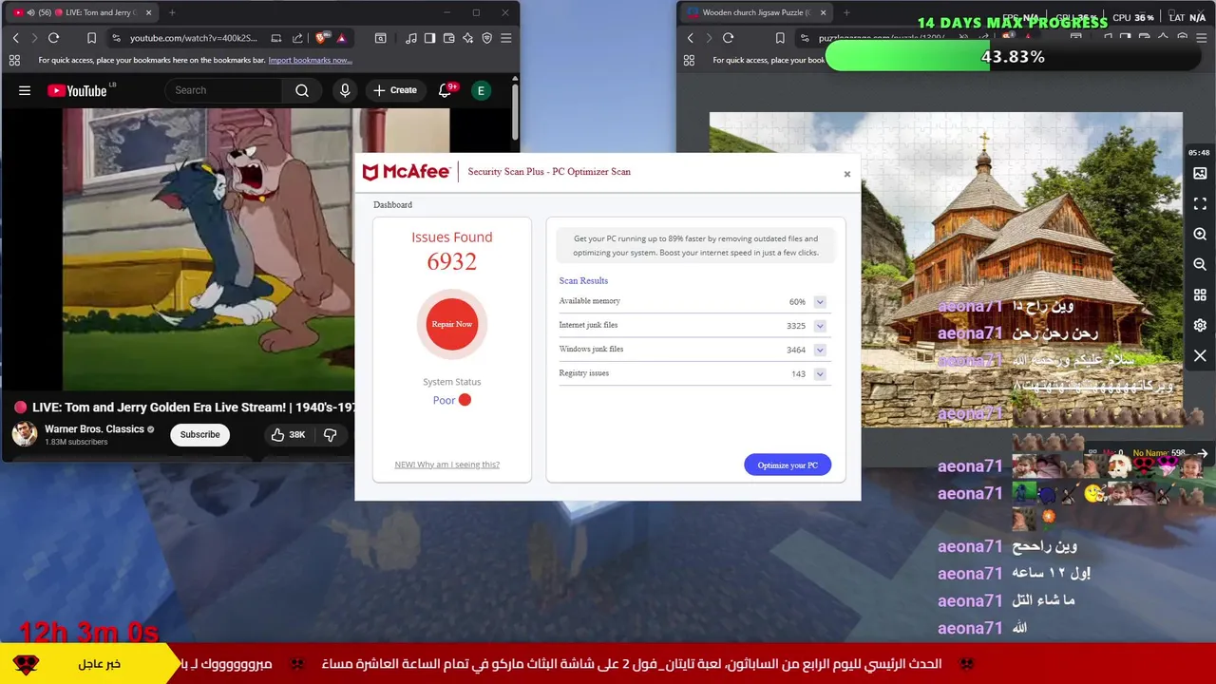Image resolution: width=1216 pixels, height=684 pixels.
Task: Click the YouTube page vertical scrollbar
Action: (515, 114)
